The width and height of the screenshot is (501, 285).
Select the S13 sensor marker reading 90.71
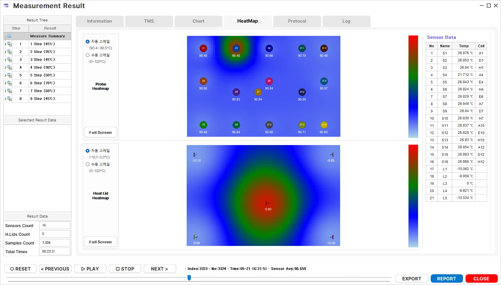point(302,125)
